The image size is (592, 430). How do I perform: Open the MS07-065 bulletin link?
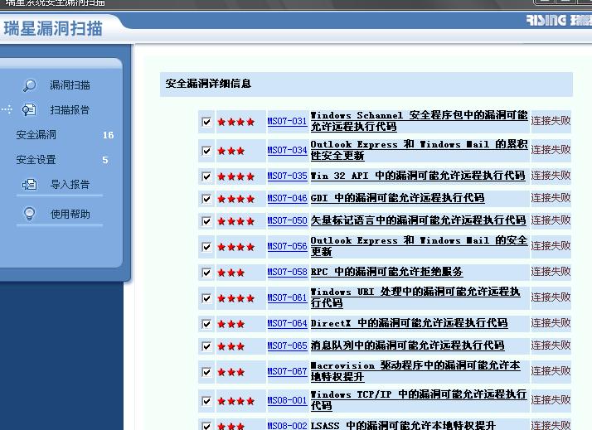click(287, 345)
